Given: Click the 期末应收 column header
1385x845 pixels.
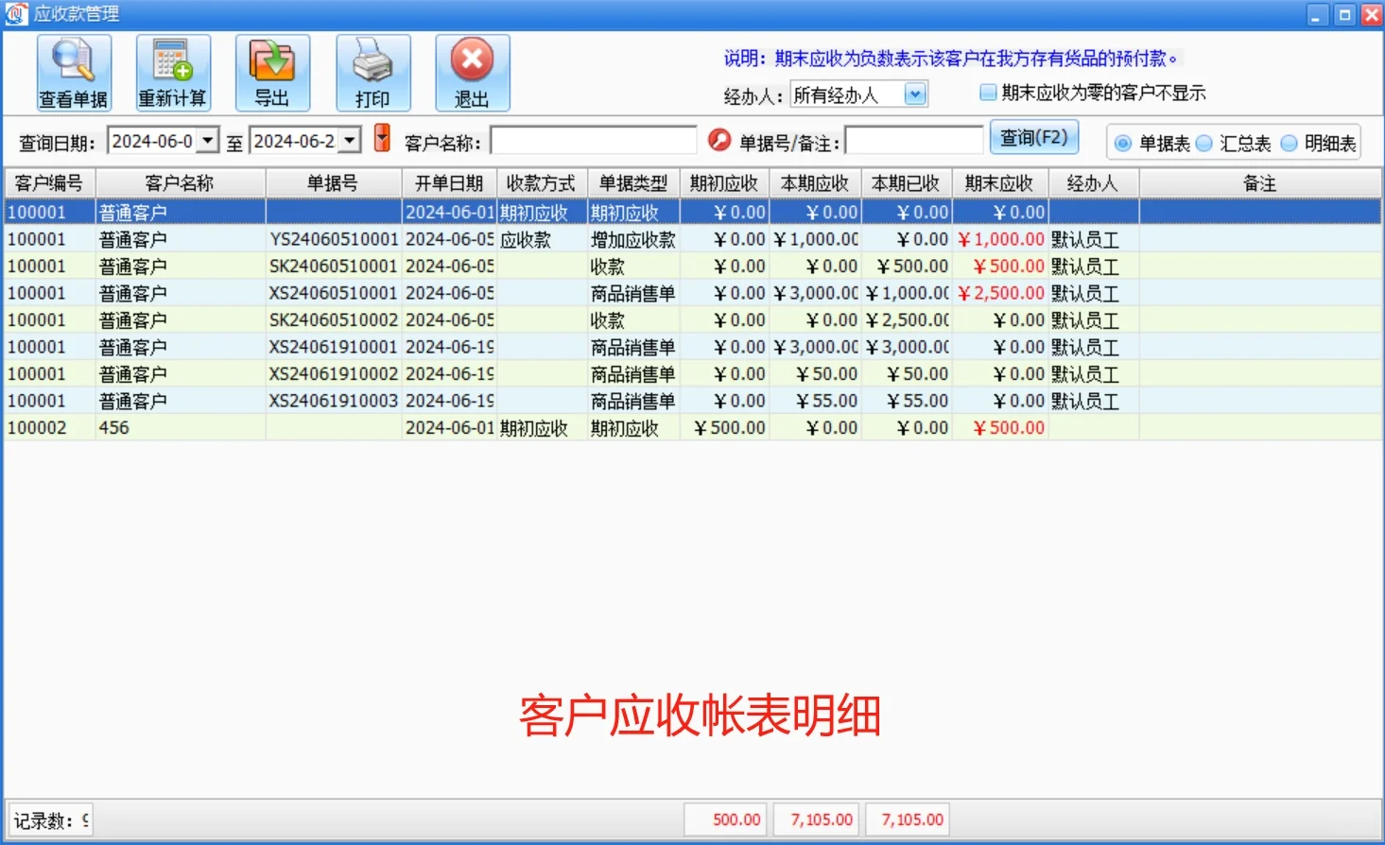Looking at the screenshot, I should coord(1001,182).
